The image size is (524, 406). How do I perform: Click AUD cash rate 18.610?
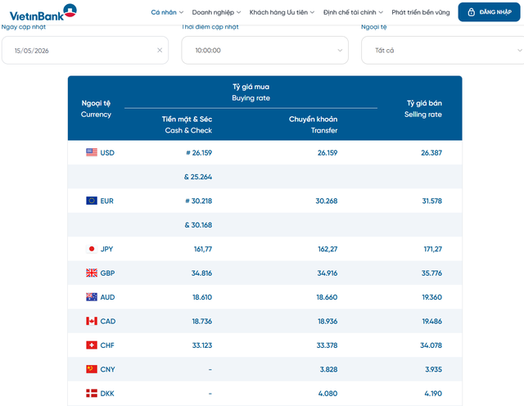coord(202,297)
